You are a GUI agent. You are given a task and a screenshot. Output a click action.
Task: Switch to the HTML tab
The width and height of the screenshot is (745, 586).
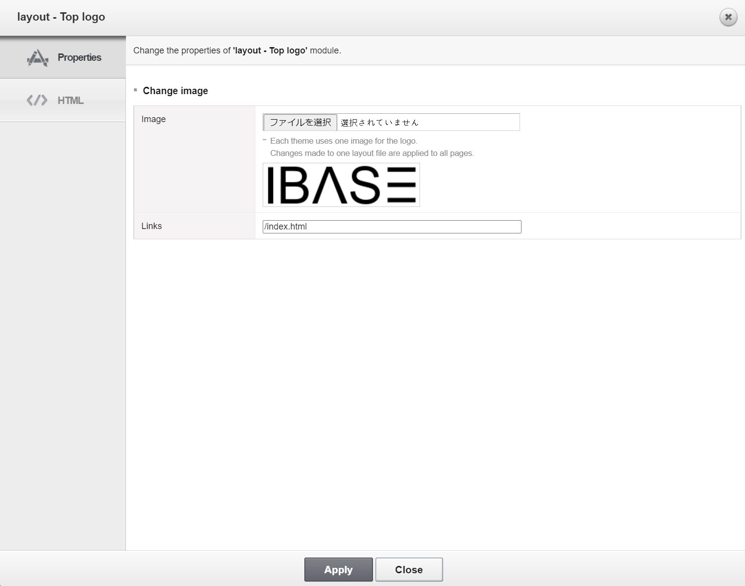point(63,101)
